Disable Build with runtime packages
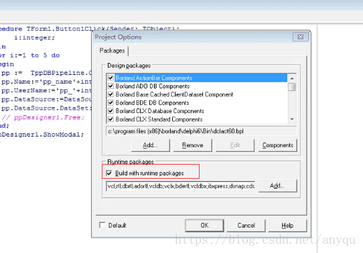The image size is (363, 253). click(x=108, y=173)
